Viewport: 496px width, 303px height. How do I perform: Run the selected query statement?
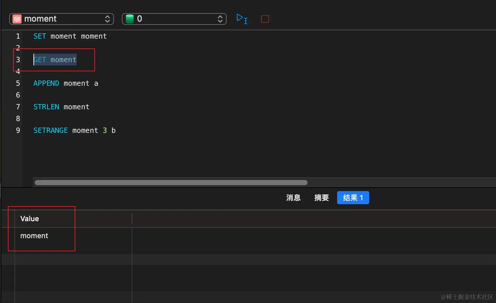click(242, 19)
